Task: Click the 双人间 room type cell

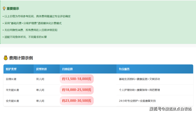Action: pos(40,79)
